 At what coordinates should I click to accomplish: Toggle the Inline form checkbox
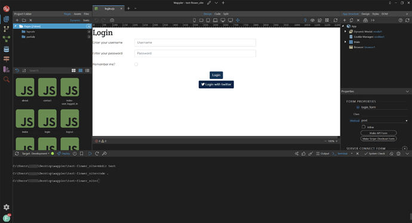click(364, 127)
